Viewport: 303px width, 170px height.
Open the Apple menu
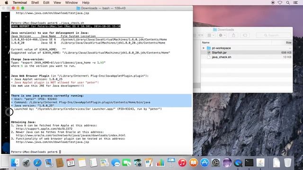pos(6,2)
